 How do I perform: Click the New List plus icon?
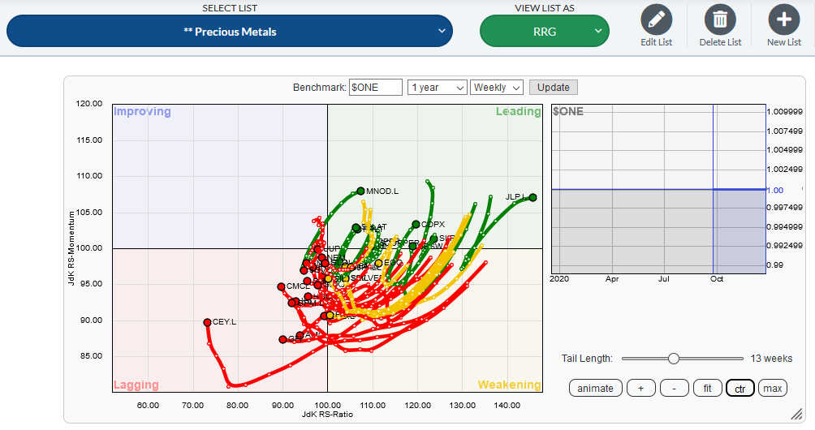784,19
